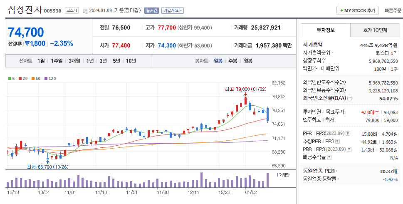The height and width of the screenshot is (204, 403).
Task: Click the -1.42% industry change value
Action: [x=390, y=179]
